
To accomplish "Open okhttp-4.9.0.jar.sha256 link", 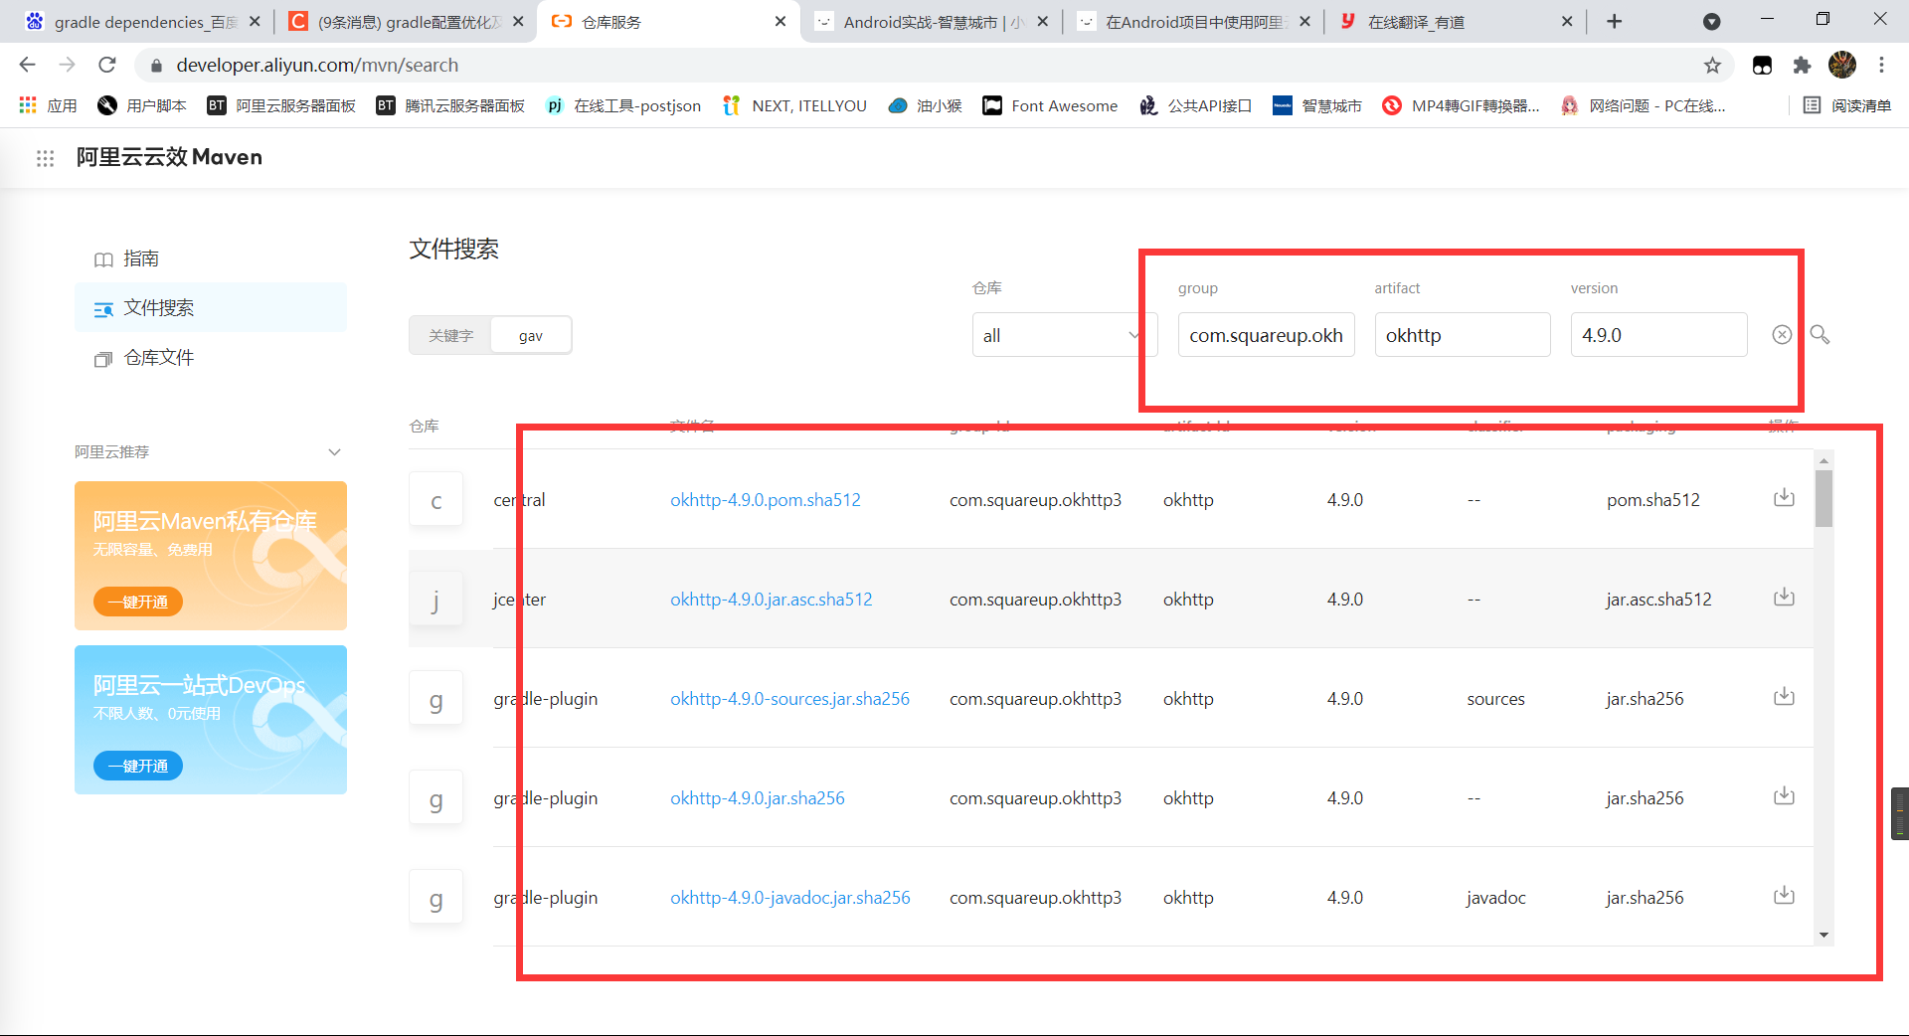I will 758,798.
